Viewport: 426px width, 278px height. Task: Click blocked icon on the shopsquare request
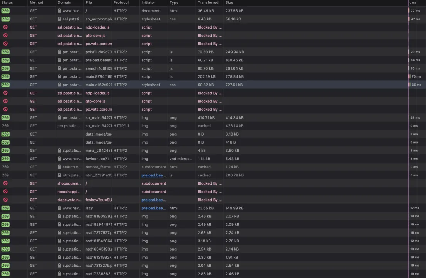5,183
